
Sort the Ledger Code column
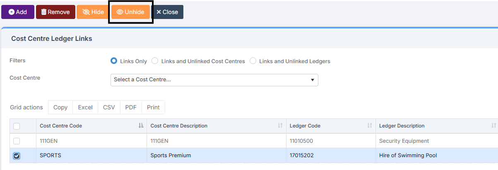click(370, 126)
